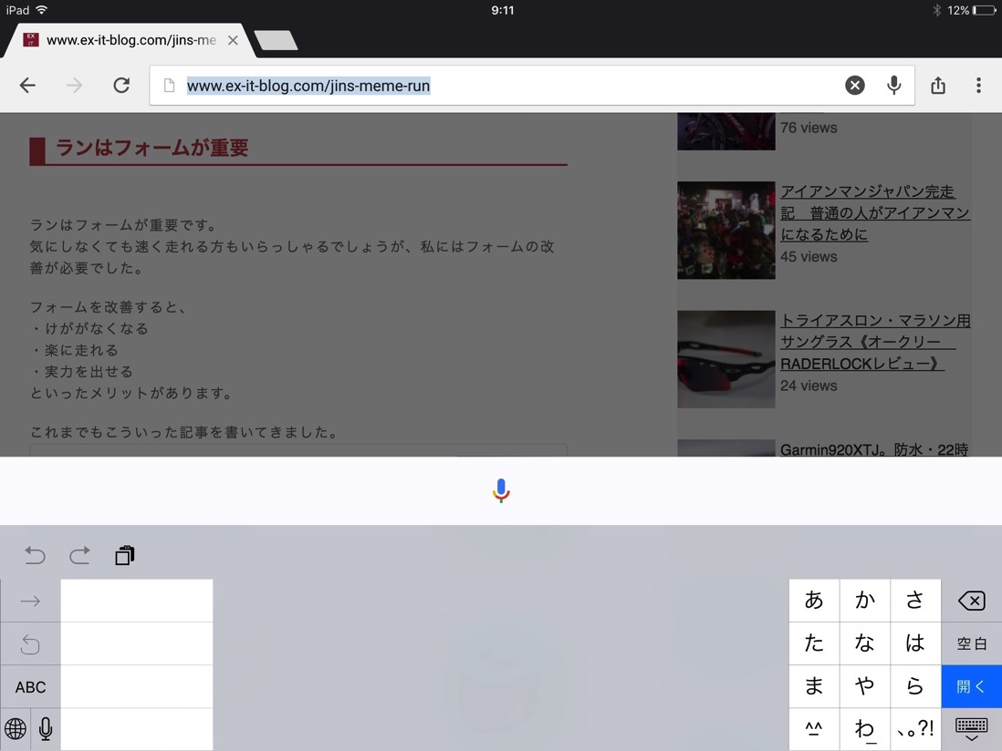The width and height of the screenshot is (1002, 751).
Task: Click the ランはフォームが重要 heading
Action: [x=152, y=148]
